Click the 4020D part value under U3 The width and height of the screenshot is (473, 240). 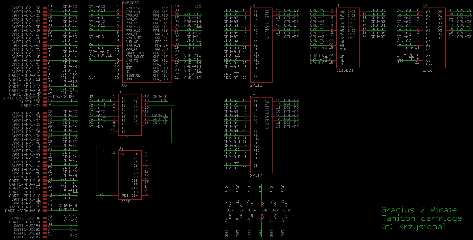[124, 202]
